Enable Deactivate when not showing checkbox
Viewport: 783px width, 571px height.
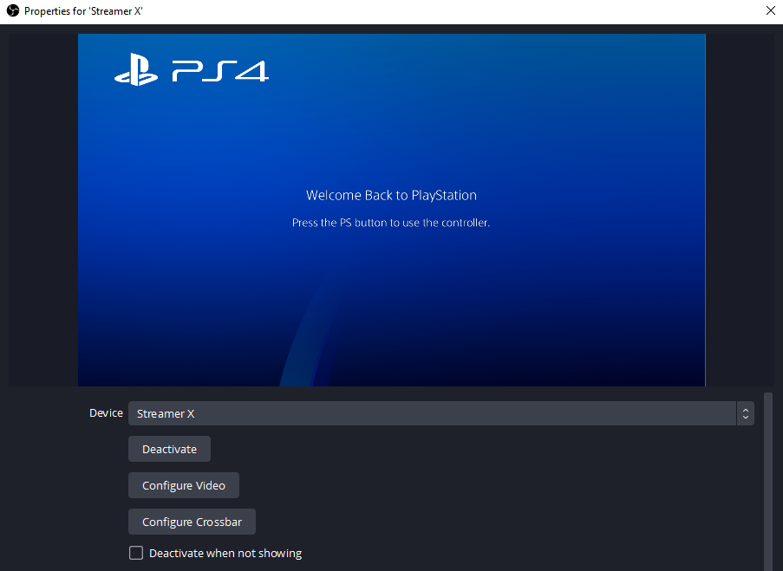point(136,553)
